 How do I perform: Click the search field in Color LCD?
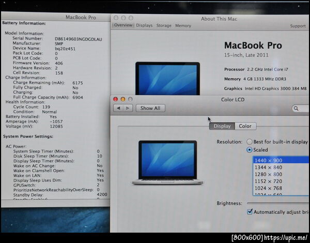301,108
